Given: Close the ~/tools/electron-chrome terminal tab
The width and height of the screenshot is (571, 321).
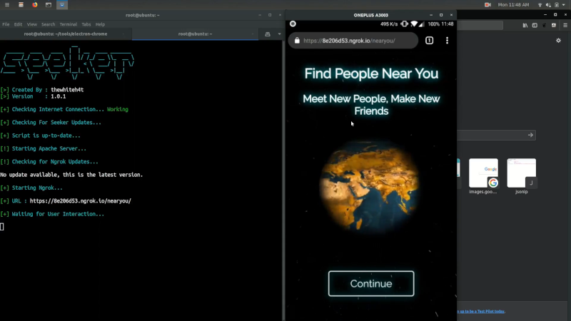Looking at the screenshot, I should click(123, 34).
